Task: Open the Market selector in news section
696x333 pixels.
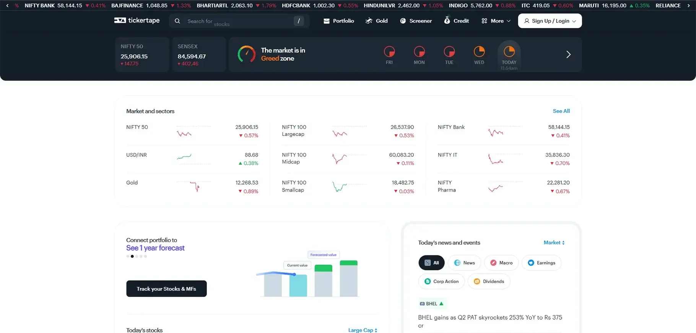Action: coord(554,242)
